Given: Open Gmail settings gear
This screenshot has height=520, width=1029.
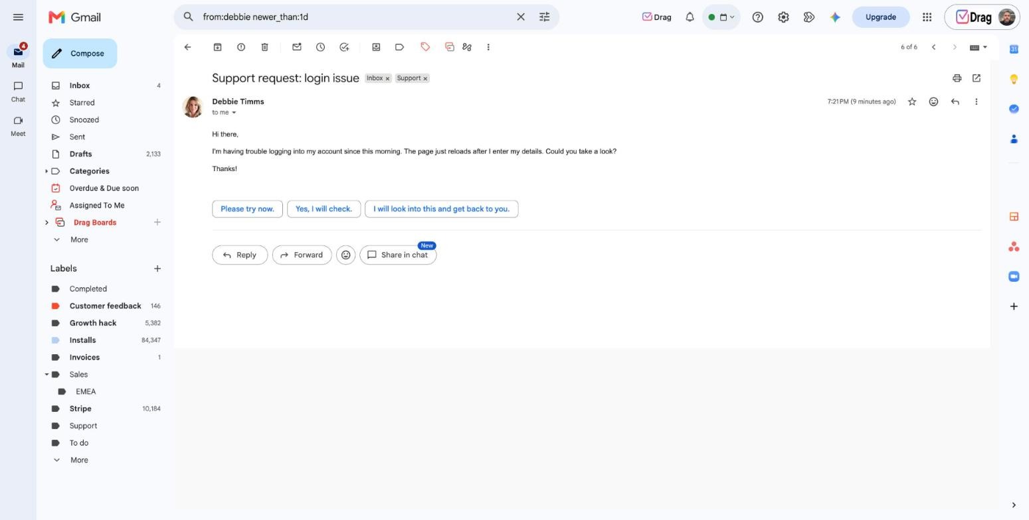Looking at the screenshot, I should click(783, 17).
